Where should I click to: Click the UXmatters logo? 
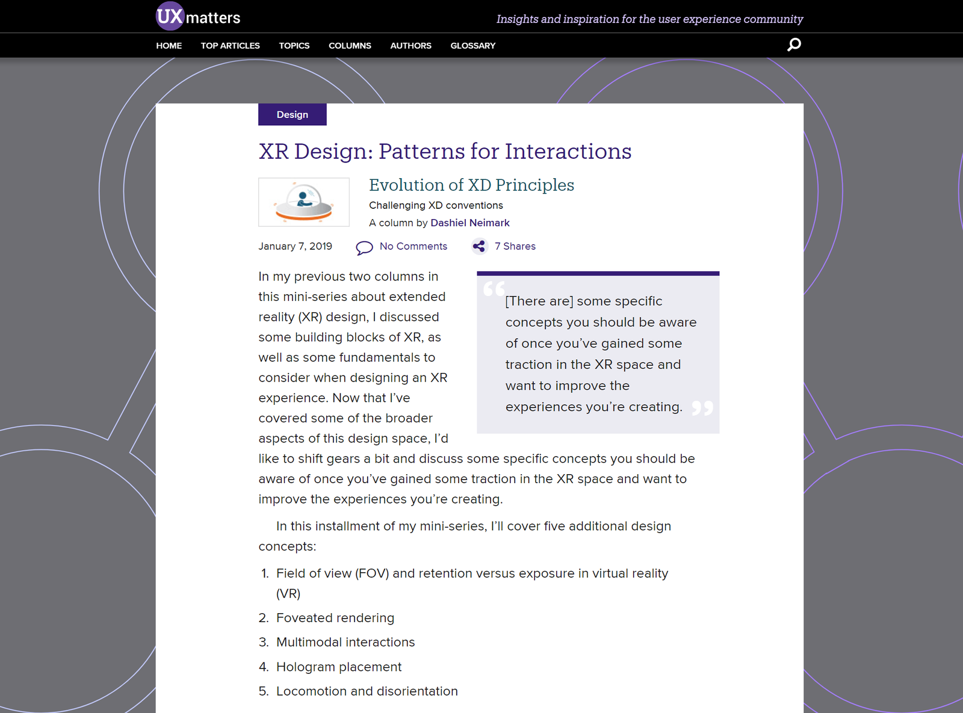point(197,16)
